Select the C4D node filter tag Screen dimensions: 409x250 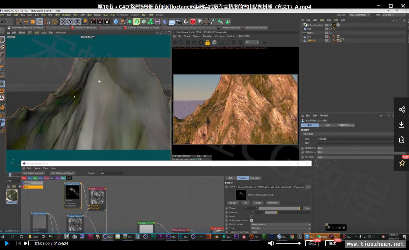[x=69, y=178]
